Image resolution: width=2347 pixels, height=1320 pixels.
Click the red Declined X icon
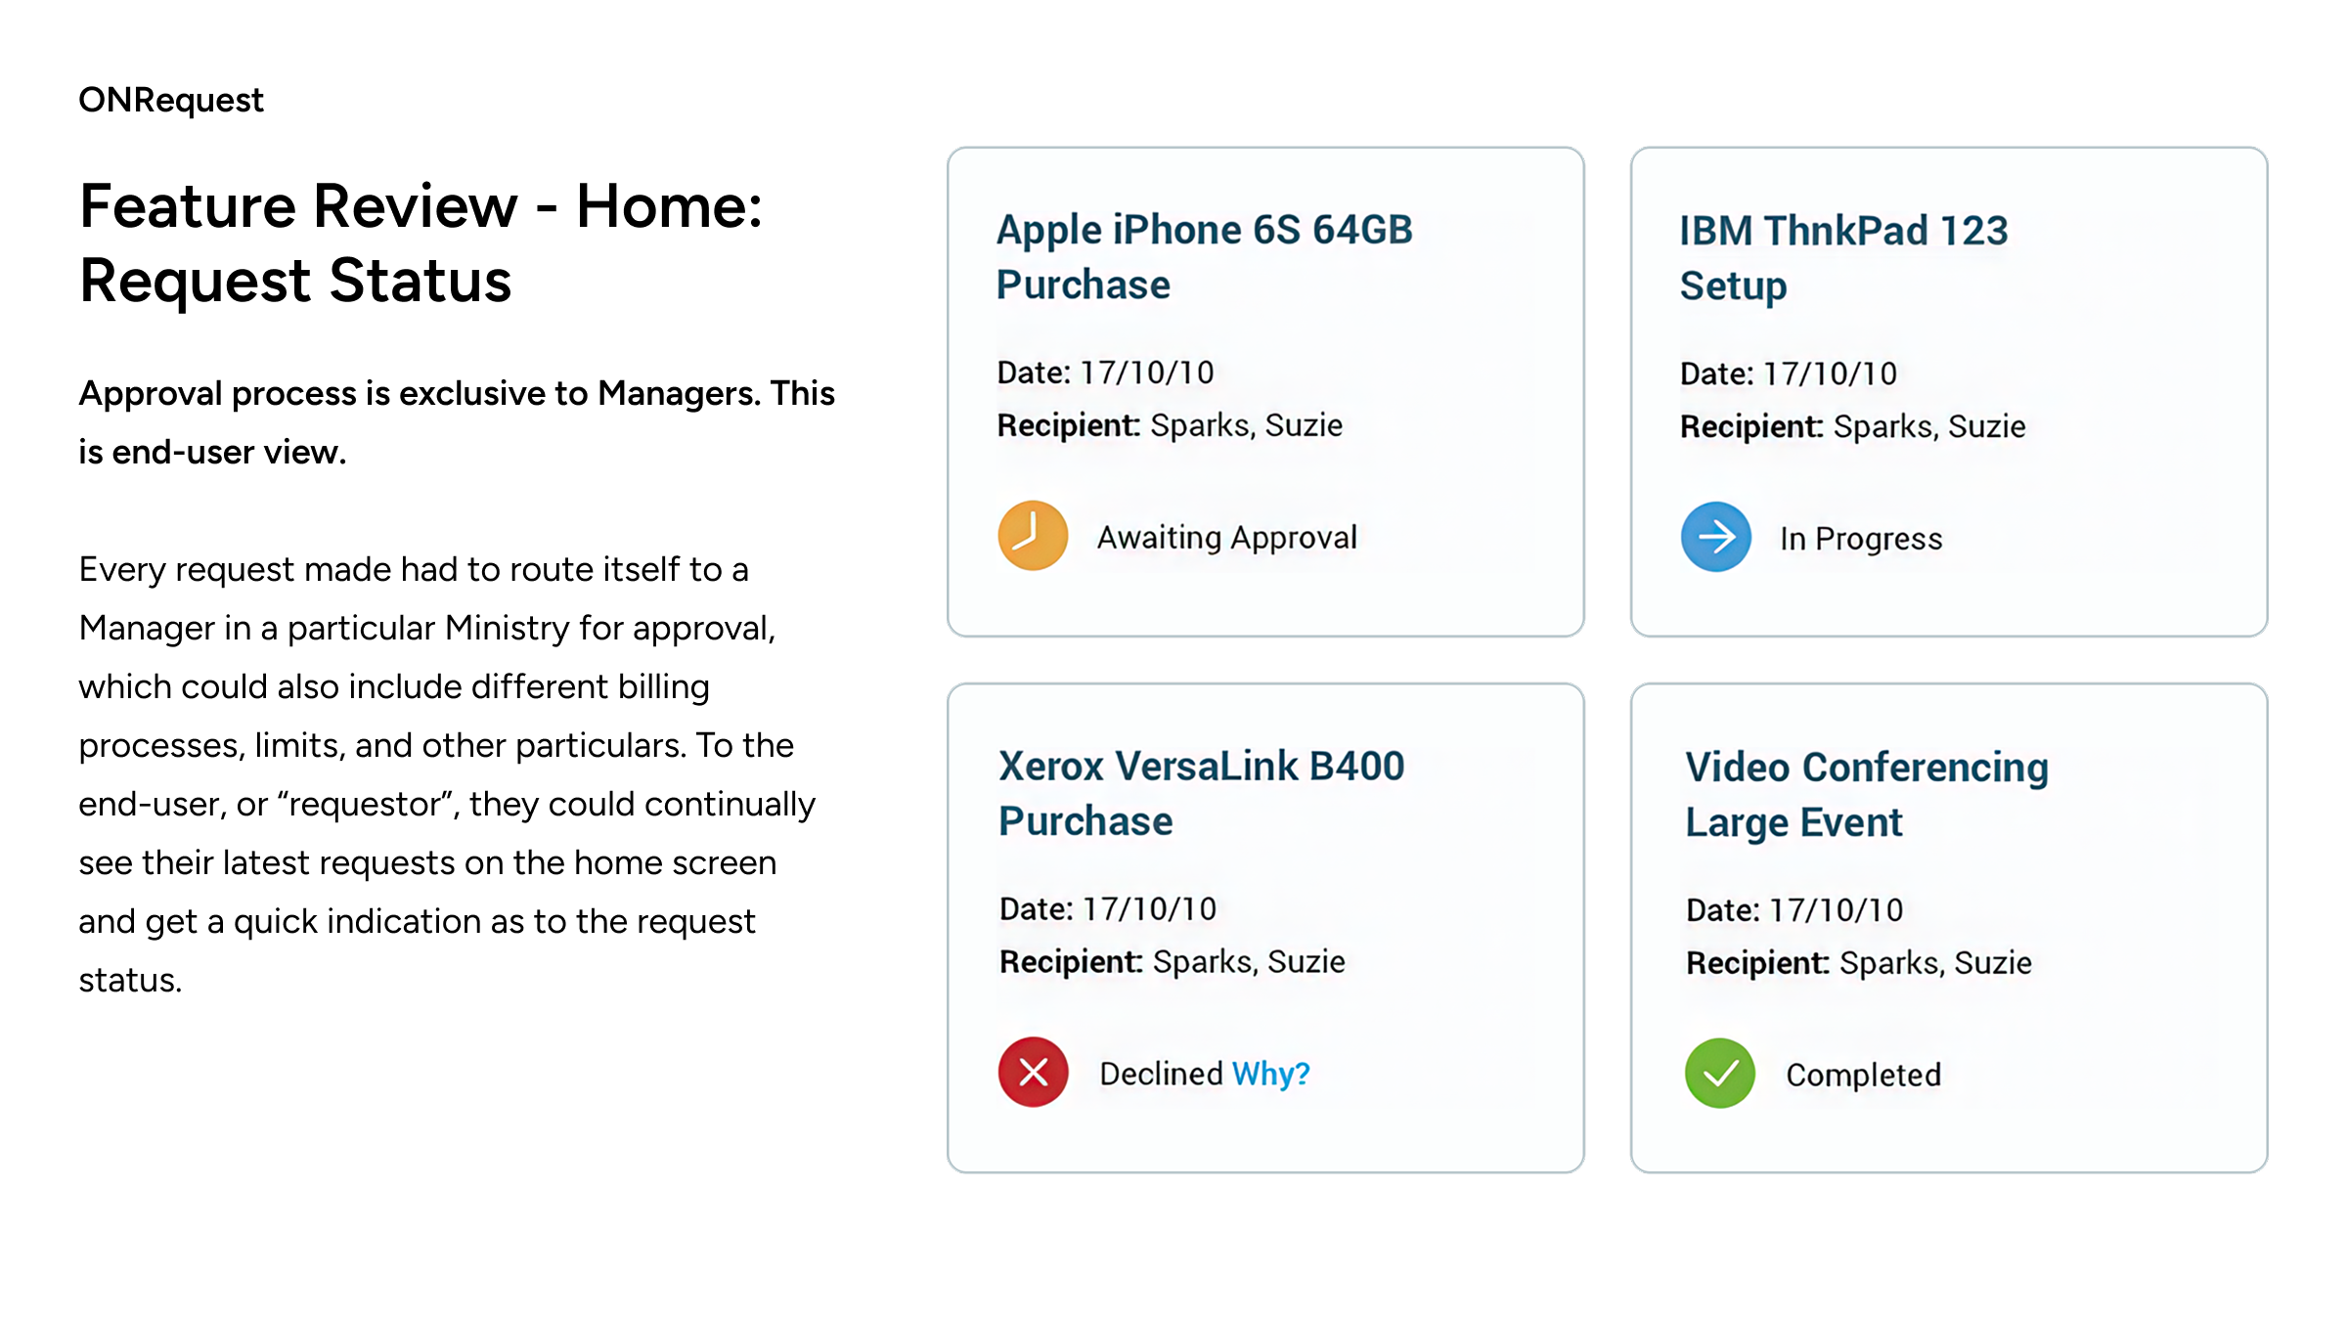(x=1034, y=1073)
